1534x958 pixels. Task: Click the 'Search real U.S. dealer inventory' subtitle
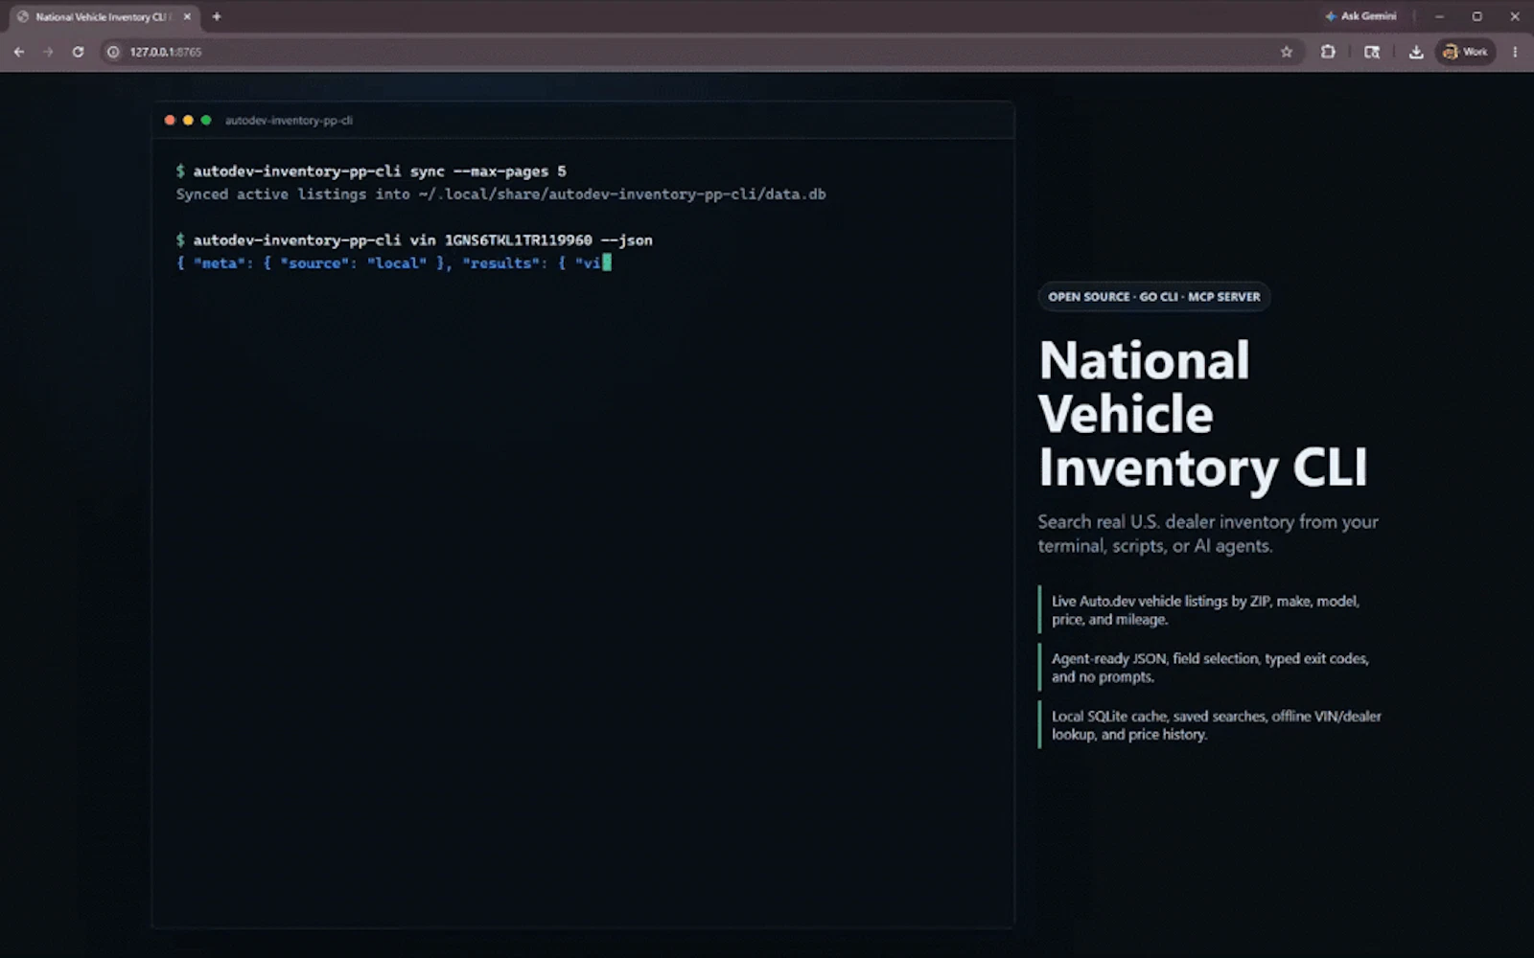(x=1208, y=534)
